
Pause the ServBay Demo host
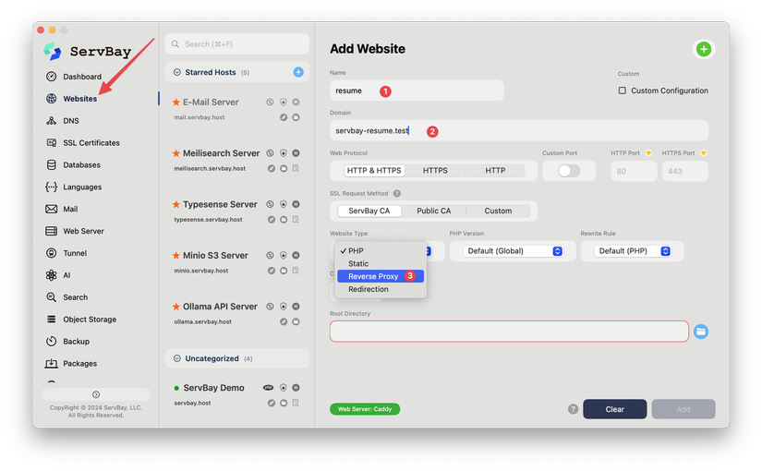296,387
